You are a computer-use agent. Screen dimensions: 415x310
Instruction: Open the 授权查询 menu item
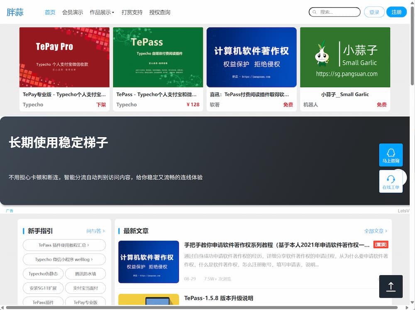coord(159,12)
